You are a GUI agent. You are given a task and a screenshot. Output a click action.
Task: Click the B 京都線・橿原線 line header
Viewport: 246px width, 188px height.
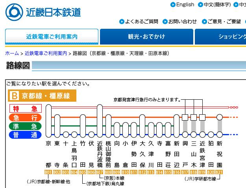click(42, 96)
